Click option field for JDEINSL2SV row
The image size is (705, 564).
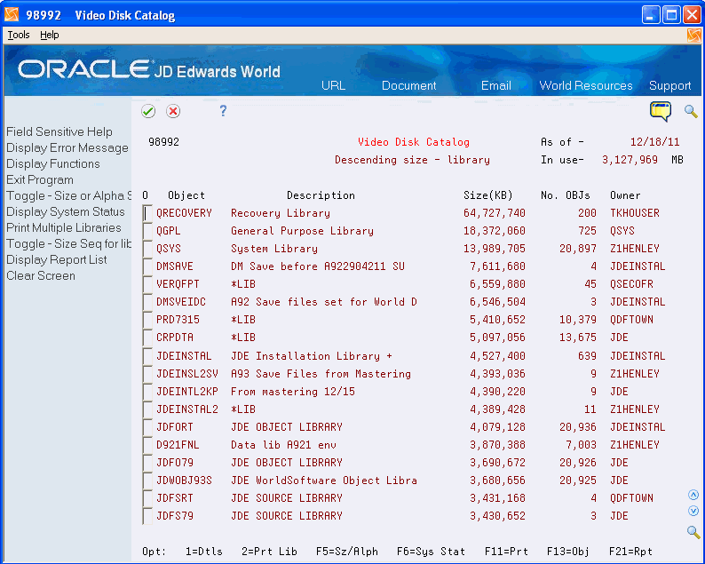point(147,374)
